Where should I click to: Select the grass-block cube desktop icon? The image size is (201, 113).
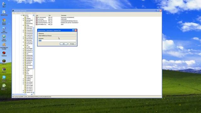4,61
